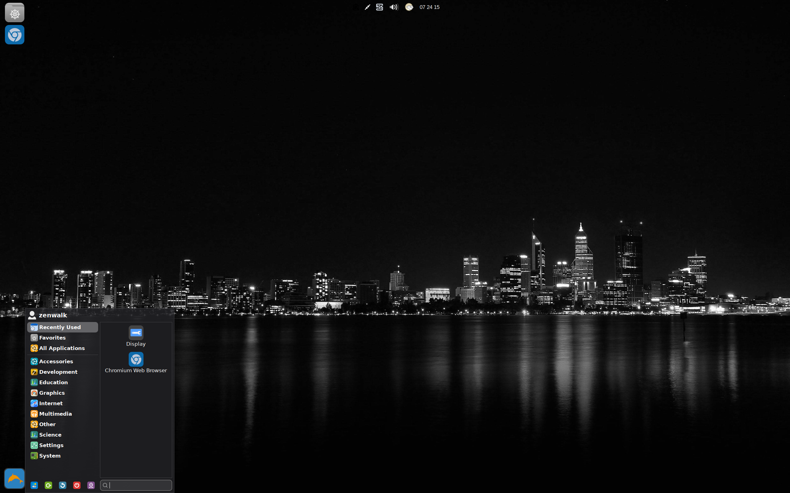Screen dimensions: 790x493
Task: Click the zenwalk username label
Action: coord(53,315)
